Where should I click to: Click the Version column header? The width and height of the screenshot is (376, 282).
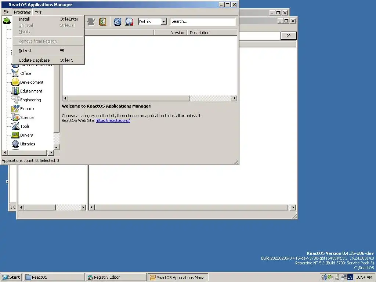(170, 33)
